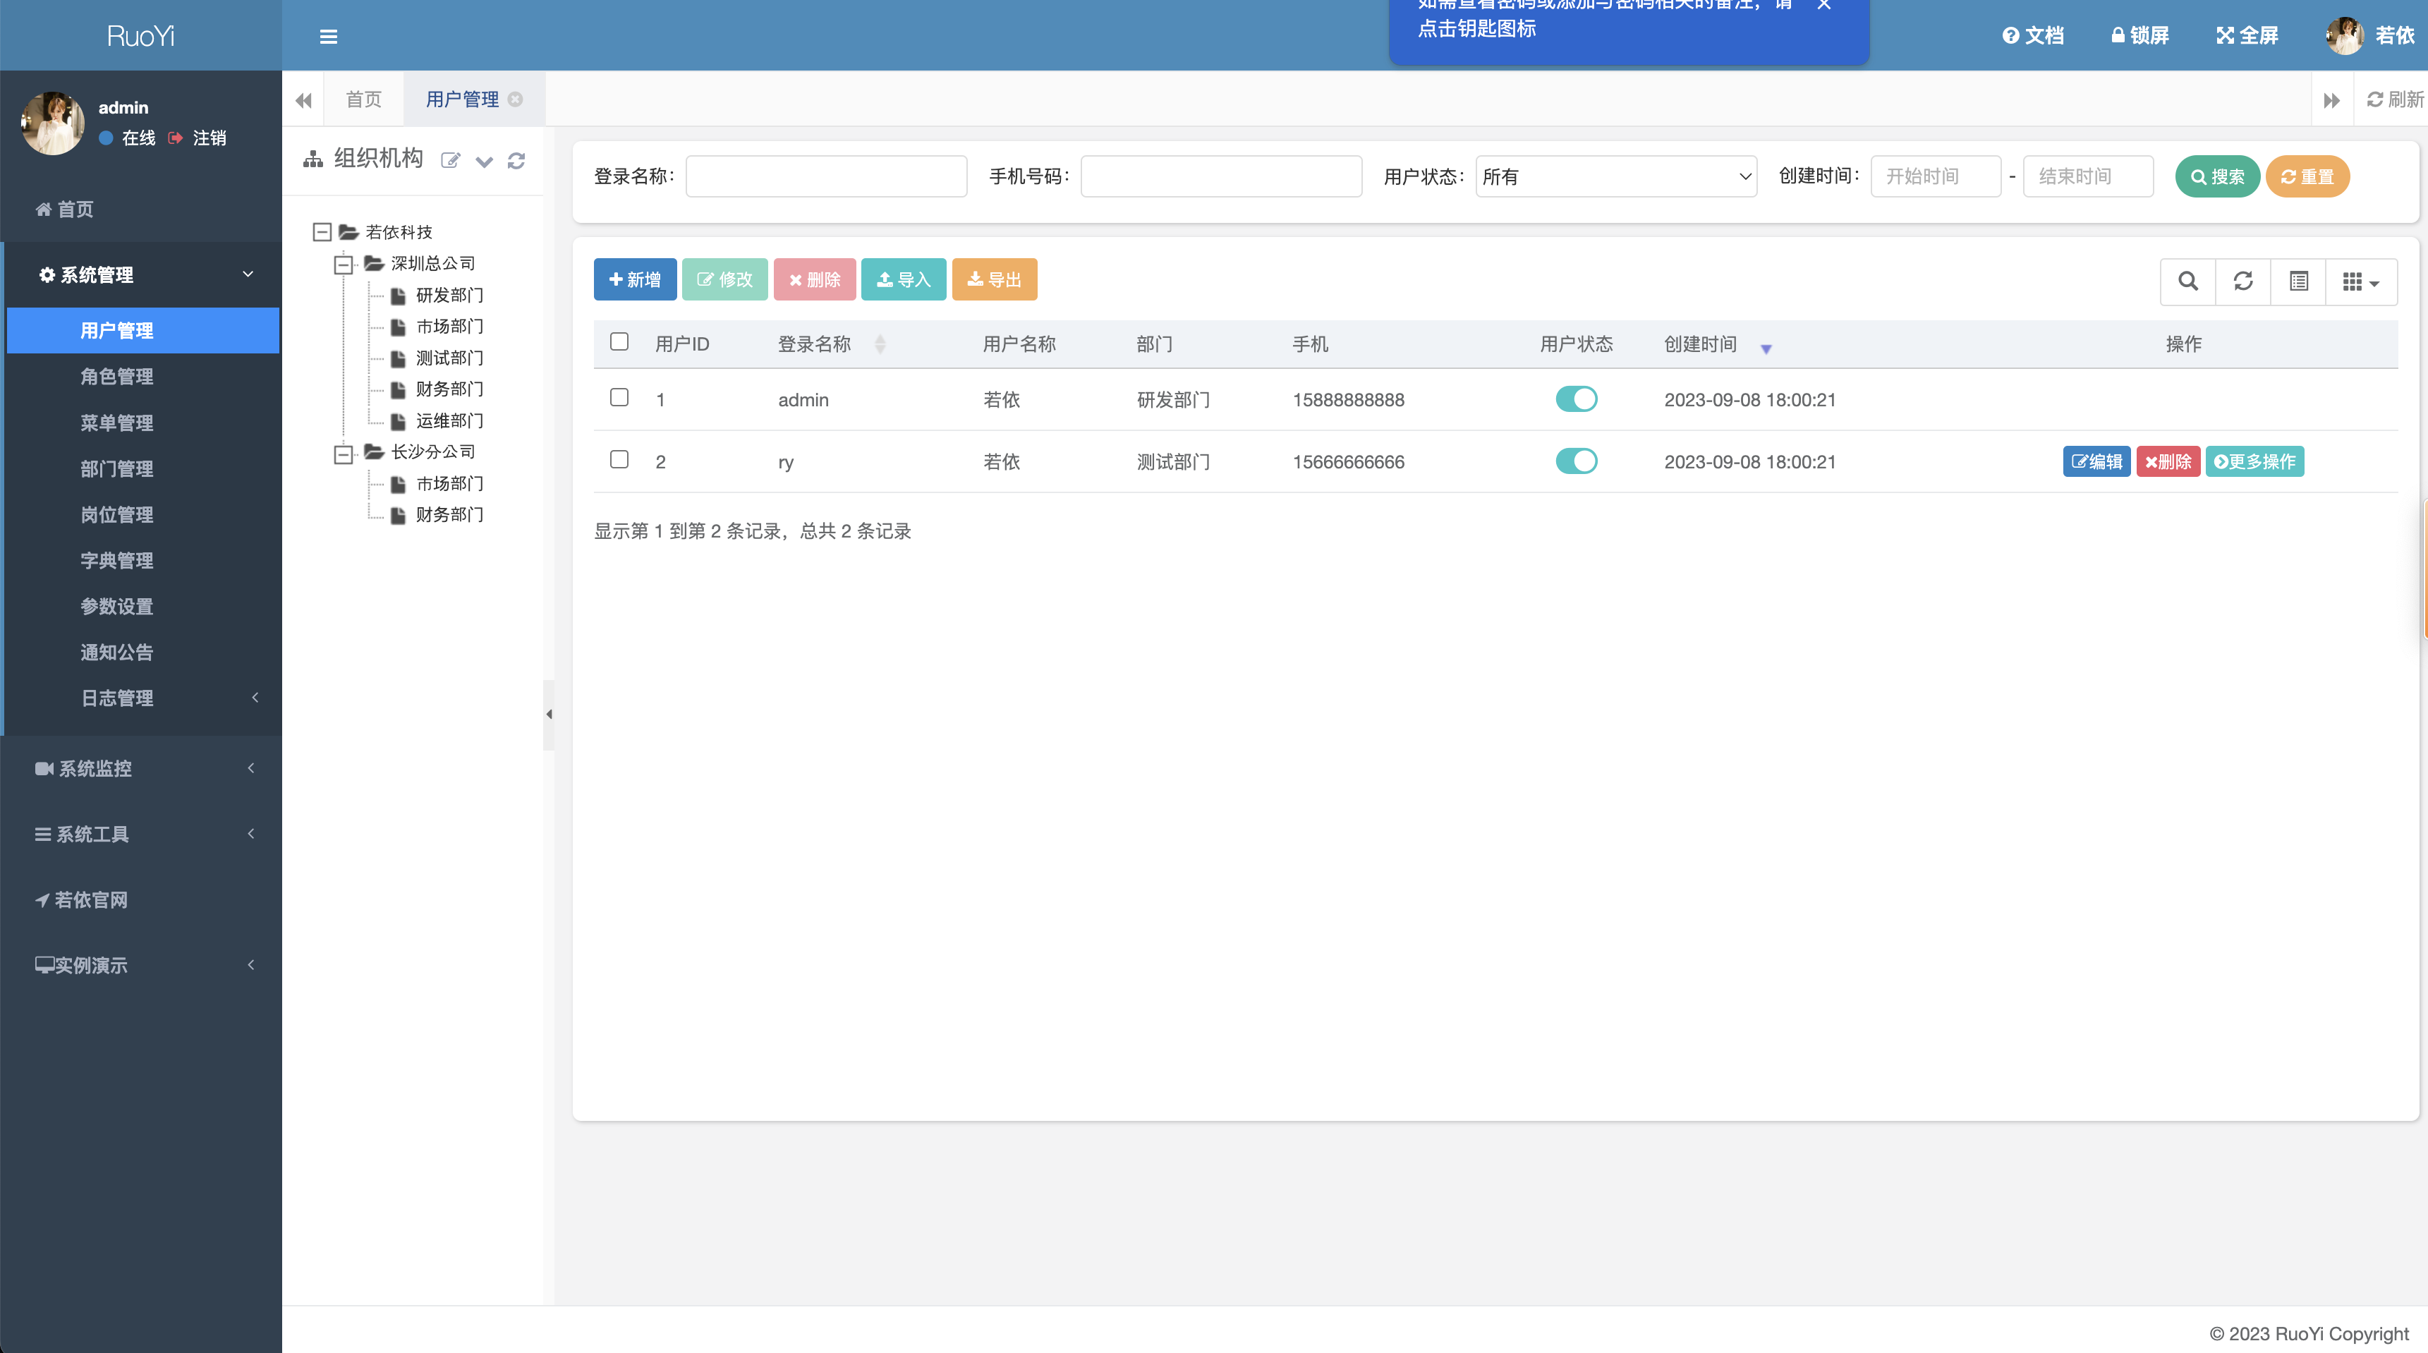Click the tab scroll-left double arrow
2428x1353 pixels.
click(x=303, y=100)
